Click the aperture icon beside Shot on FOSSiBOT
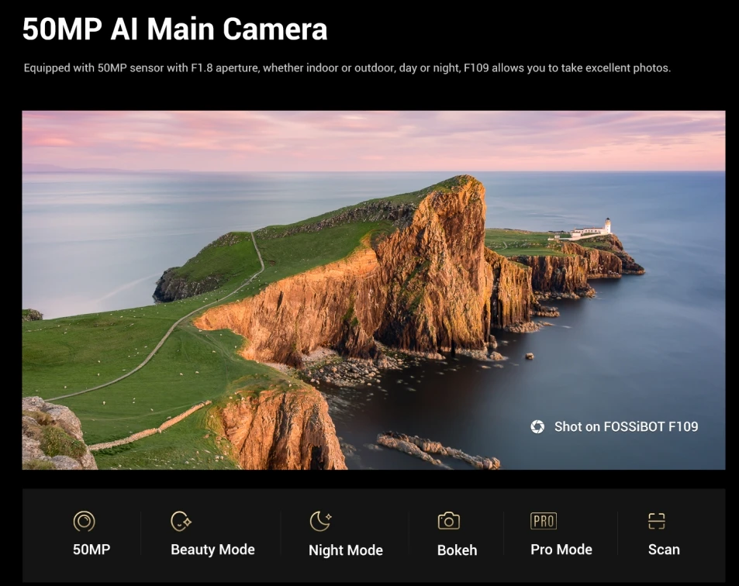The width and height of the screenshot is (739, 586). click(537, 427)
